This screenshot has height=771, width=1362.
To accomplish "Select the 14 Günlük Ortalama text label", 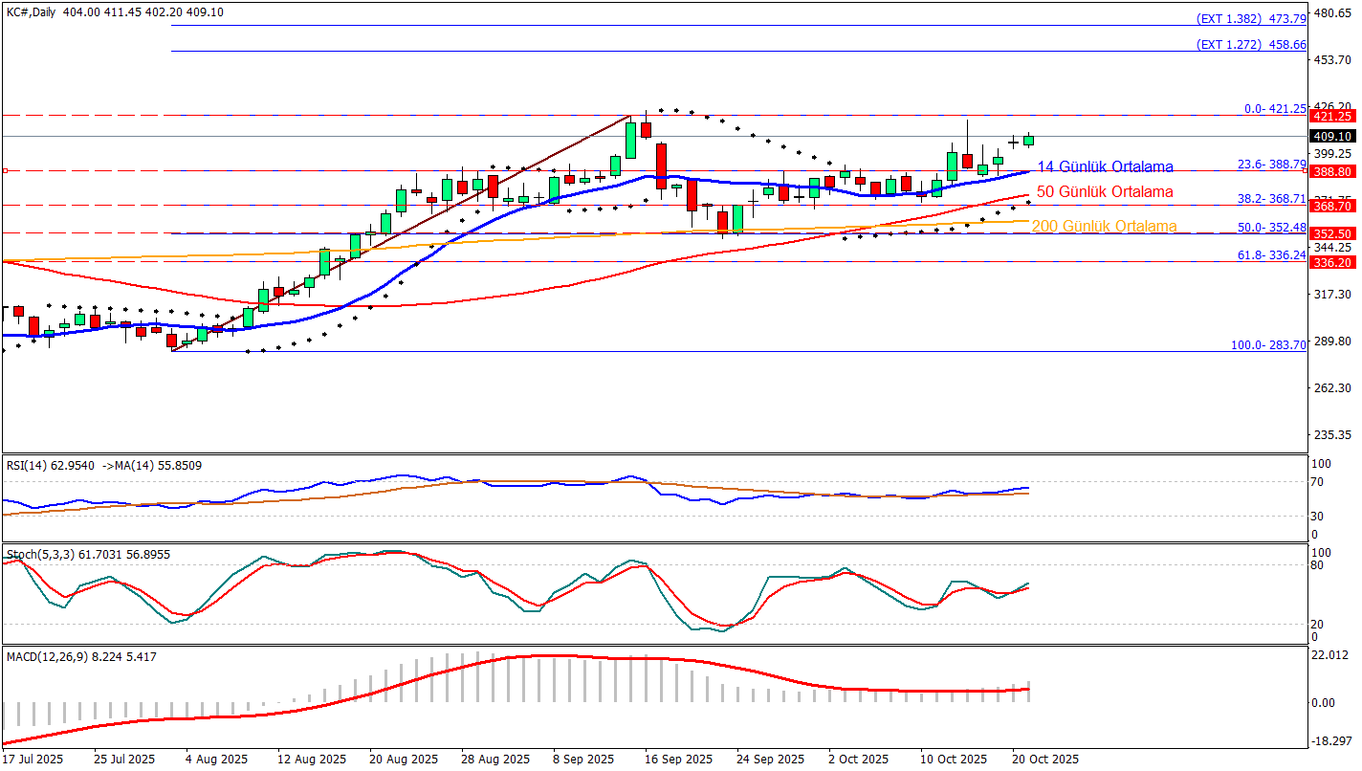I will 1105,167.
